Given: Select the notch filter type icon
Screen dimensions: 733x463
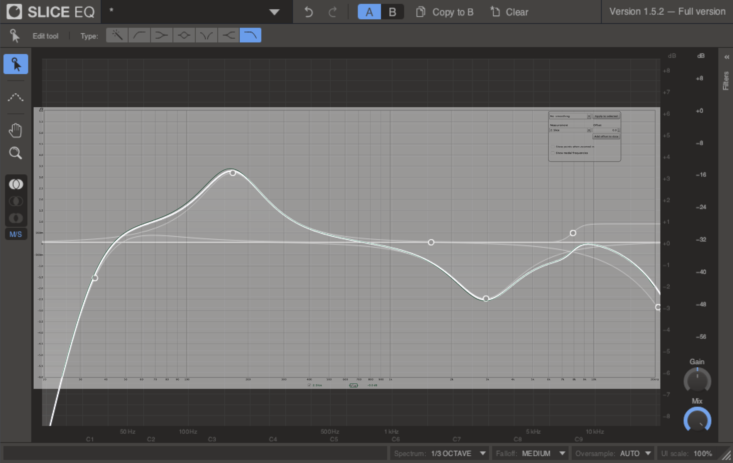Looking at the screenshot, I should click(x=207, y=35).
